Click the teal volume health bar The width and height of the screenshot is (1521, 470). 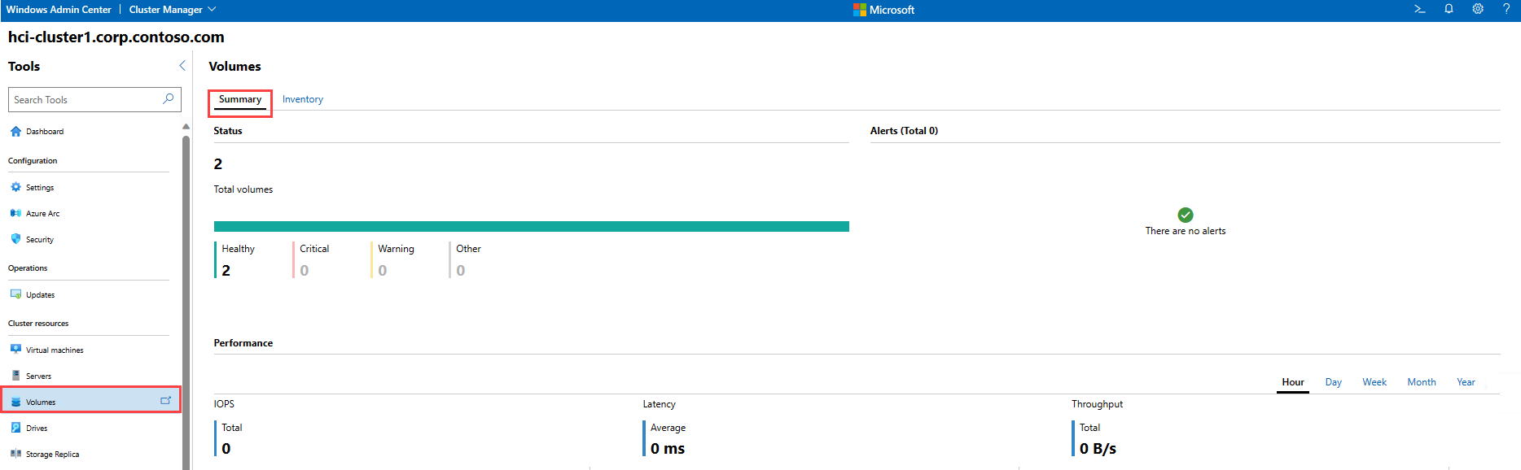click(531, 227)
